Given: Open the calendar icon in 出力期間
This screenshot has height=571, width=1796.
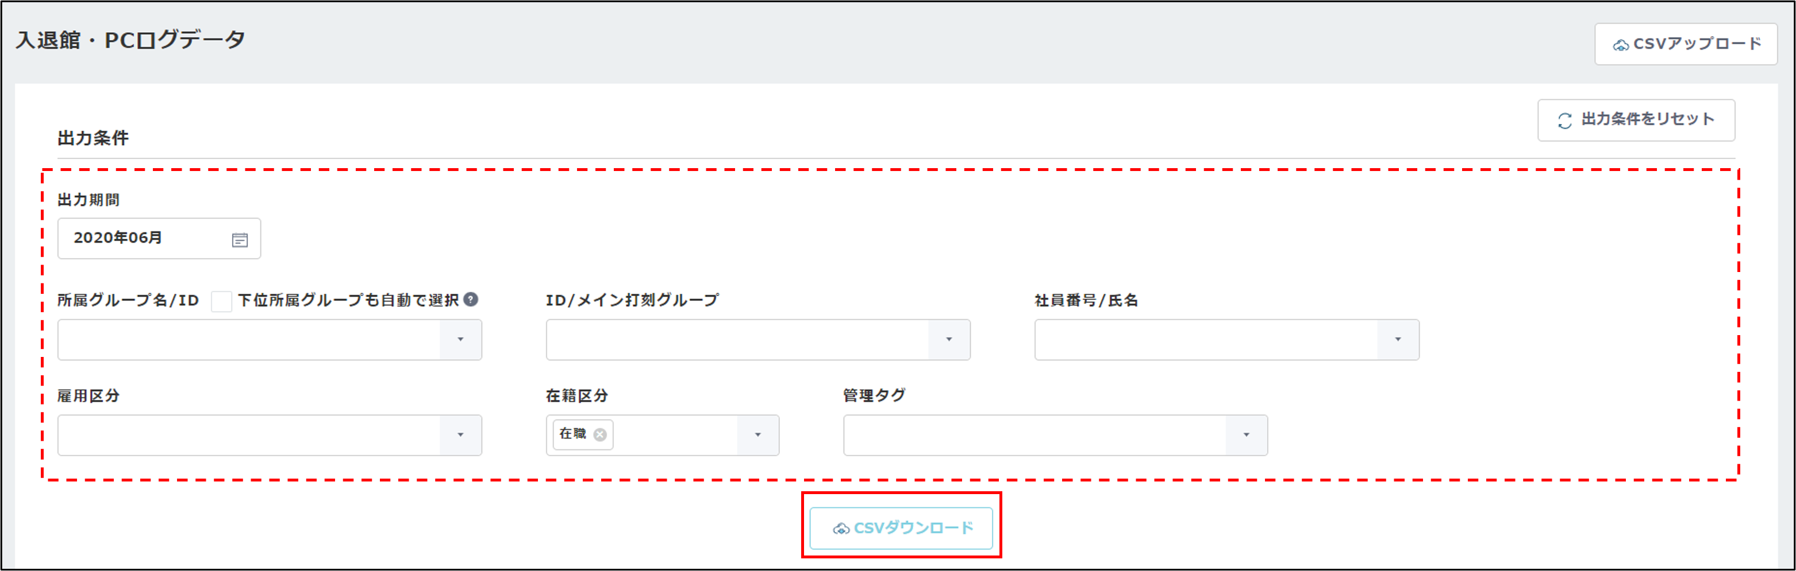Looking at the screenshot, I should 239,239.
